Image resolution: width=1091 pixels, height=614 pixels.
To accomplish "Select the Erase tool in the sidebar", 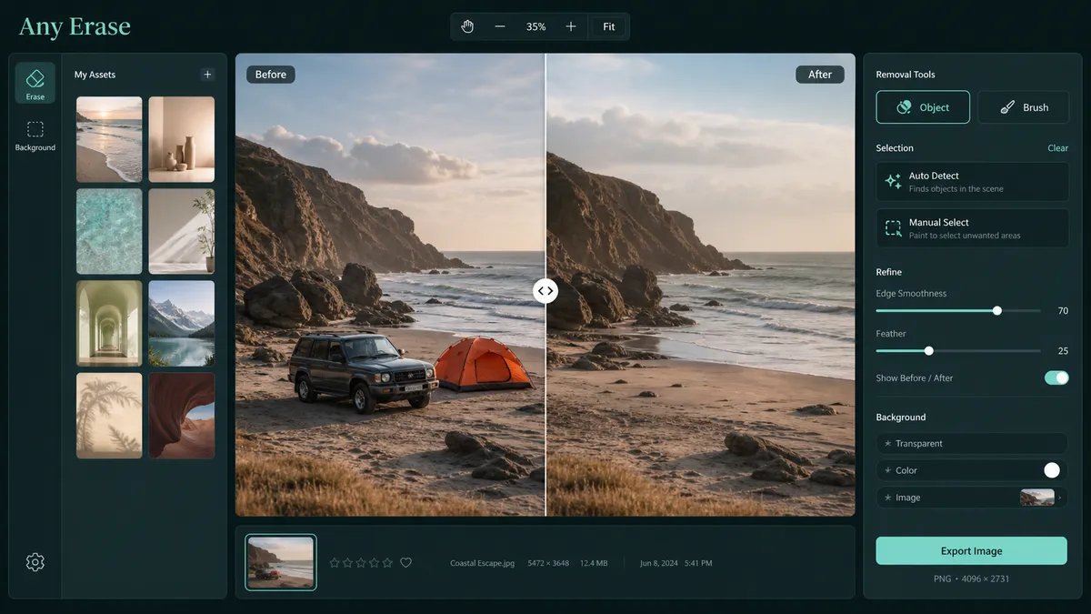I will click(x=35, y=83).
